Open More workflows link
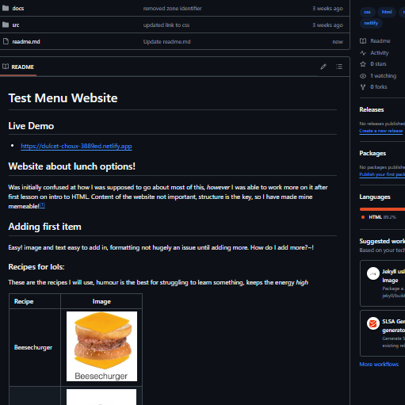The height and width of the screenshot is (405, 405). tap(379, 365)
